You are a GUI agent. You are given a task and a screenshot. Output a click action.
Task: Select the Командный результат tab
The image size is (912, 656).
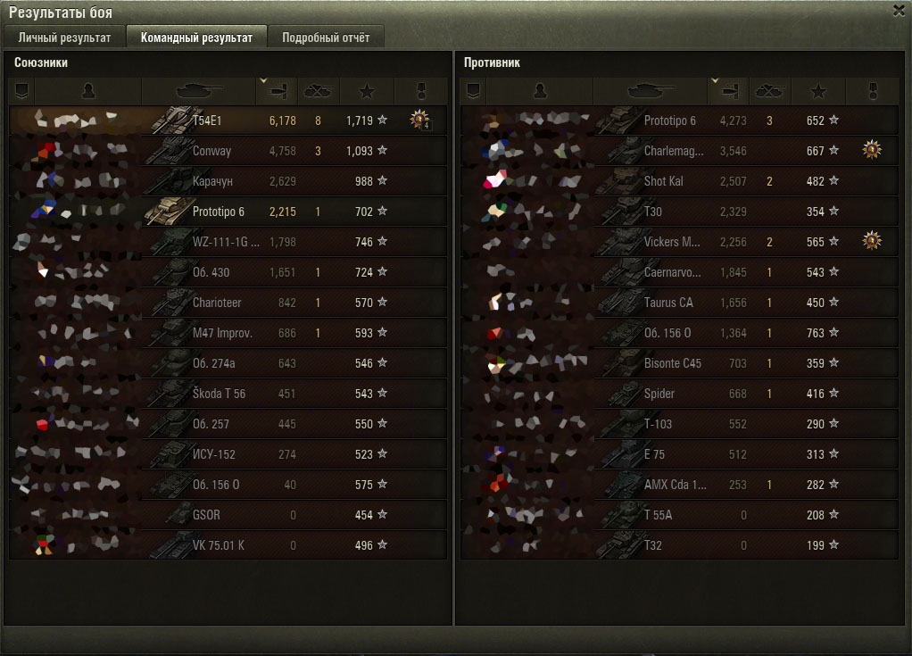pyautogui.click(x=196, y=37)
